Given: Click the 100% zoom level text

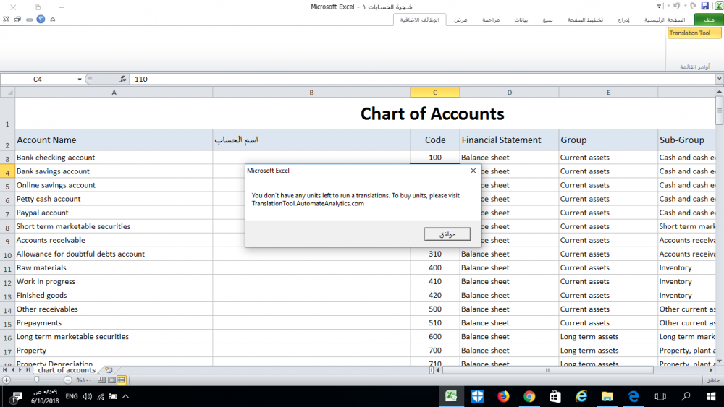Looking at the screenshot, I should 84,380.
